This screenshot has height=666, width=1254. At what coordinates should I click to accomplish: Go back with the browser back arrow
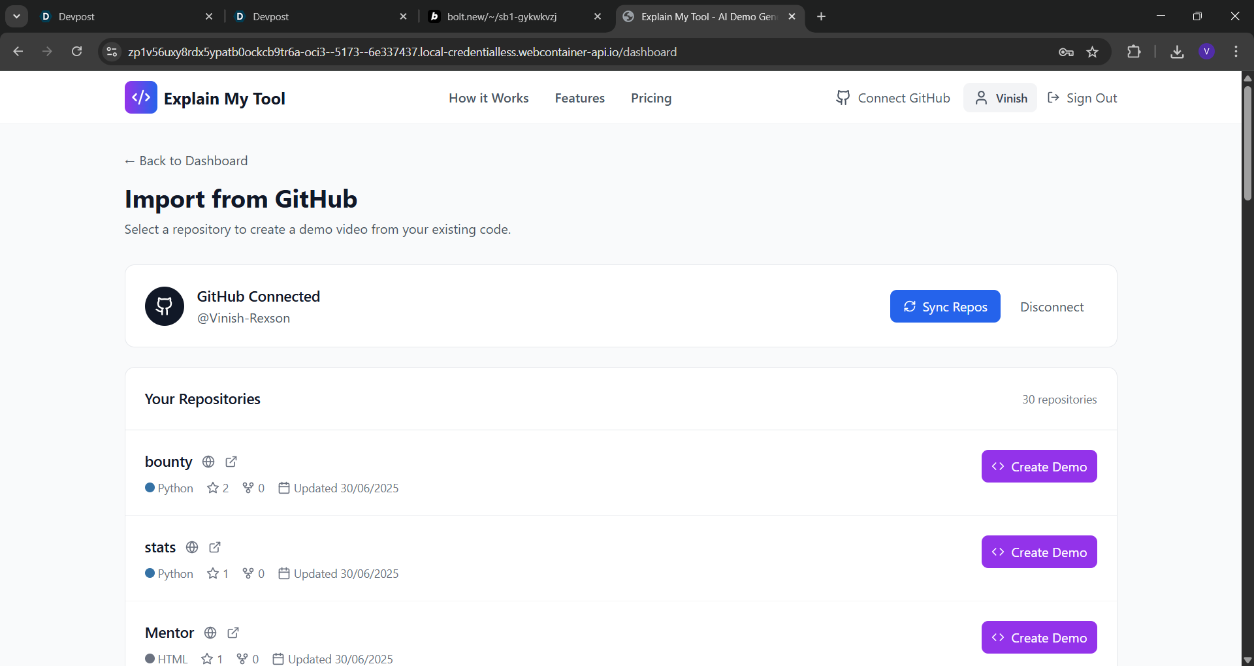pos(18,52)
